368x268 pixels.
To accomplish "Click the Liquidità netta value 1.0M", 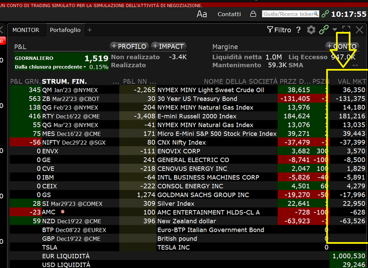I will 274,57.
